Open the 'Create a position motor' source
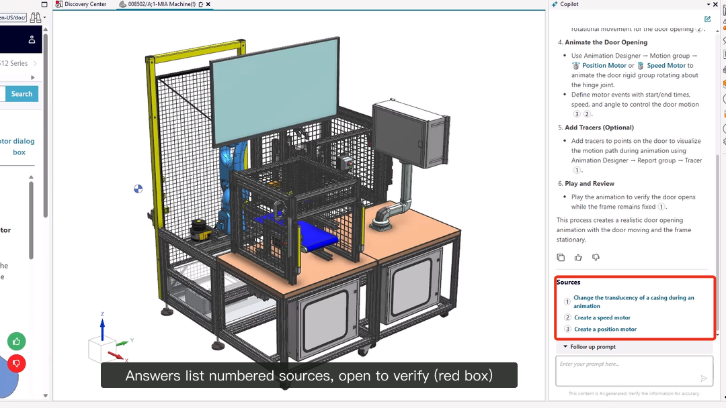The width and height of the screenshot is (726, 408). point(606,329)
